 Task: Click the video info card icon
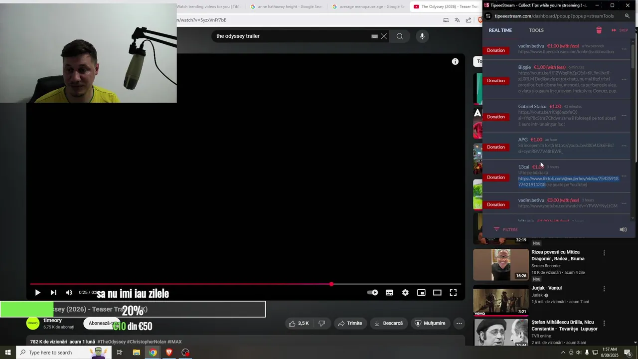tap(455, 61)
